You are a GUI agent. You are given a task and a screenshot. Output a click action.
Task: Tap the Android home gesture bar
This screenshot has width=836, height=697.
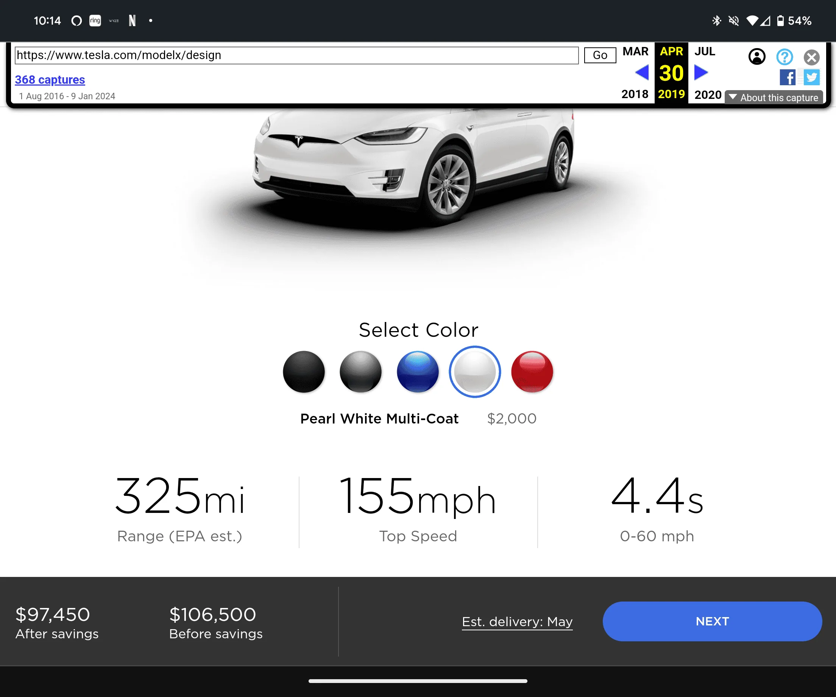[418, 681]
